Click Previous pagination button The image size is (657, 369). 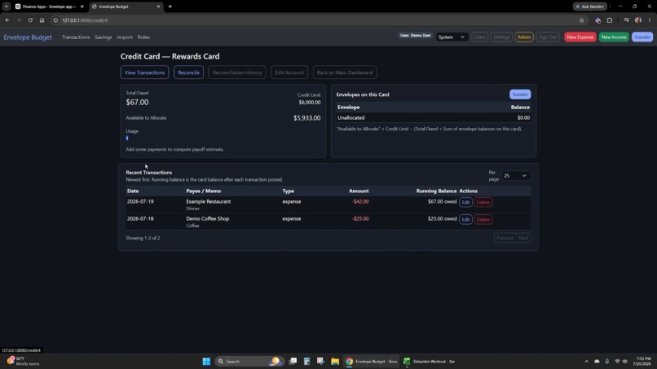[505, 238]
